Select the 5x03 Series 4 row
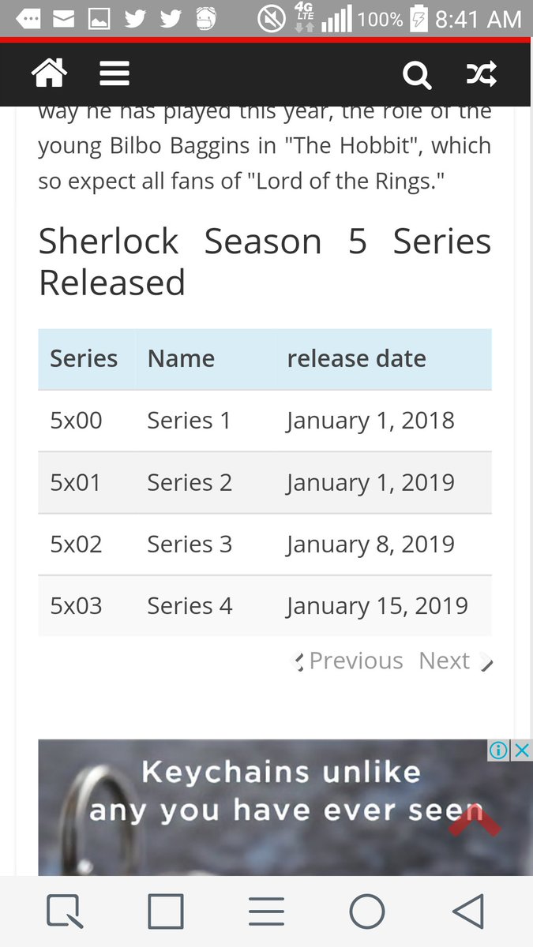The height and width of the screenshot is (947, 533). click(x=265, y=605)
